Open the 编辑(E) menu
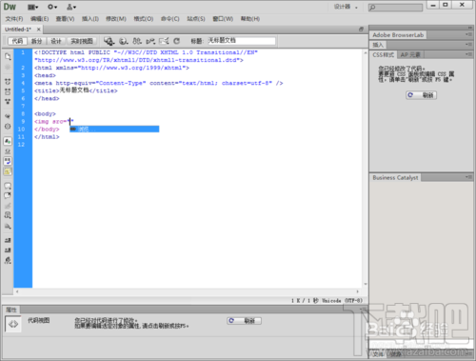476x361 pixels. pyautogui.click(x=40, y=19)
